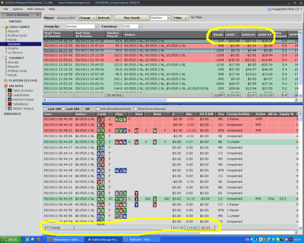Sort hands by EV $ Diff header

click(207, 114)
